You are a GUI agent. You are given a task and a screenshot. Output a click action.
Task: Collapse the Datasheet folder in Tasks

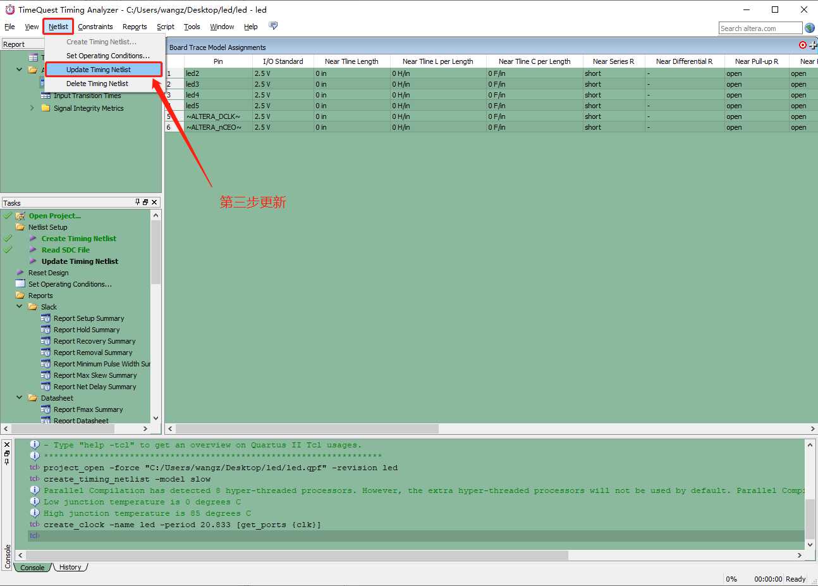coord(20,398)
